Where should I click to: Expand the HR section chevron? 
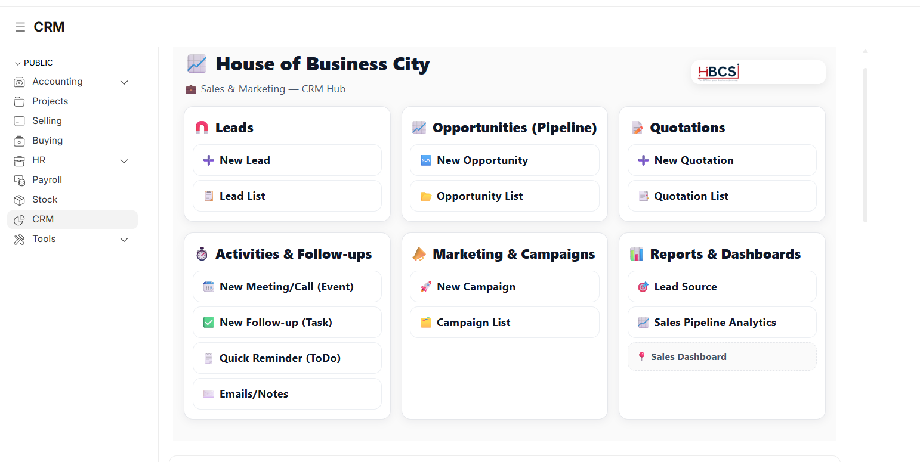tap(124, 161)
